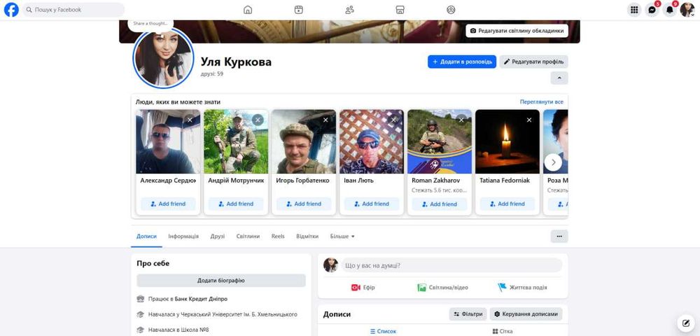This screenshot has height=336, width=700.
Task: Open composer's small profile avatar
Action: click(330, 265)
